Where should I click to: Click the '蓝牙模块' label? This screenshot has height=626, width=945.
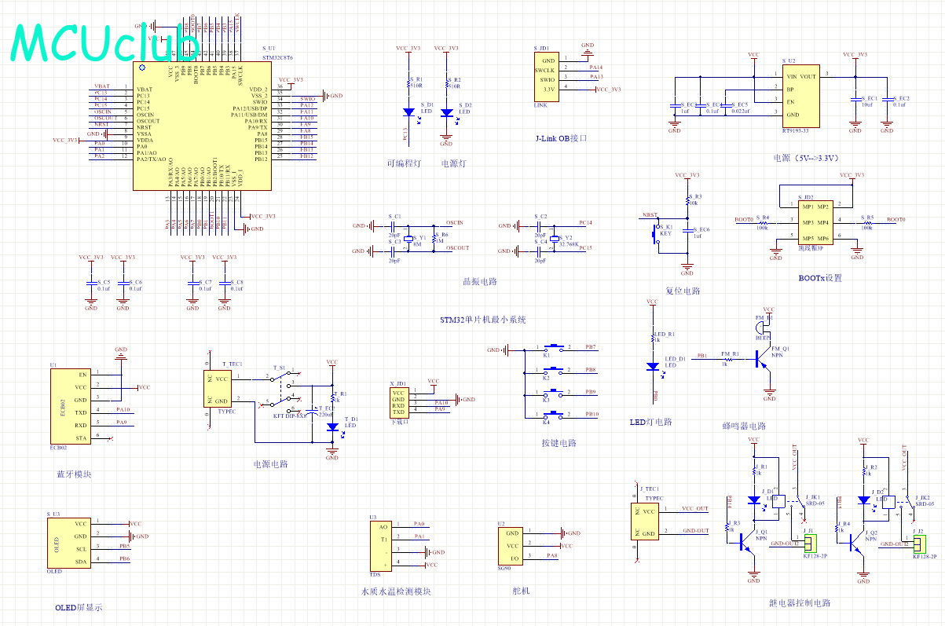click(75, 475)
